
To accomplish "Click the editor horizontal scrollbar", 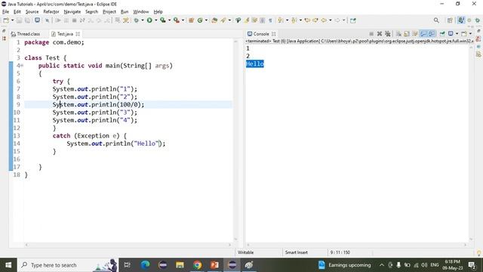I will coord(128,245).
